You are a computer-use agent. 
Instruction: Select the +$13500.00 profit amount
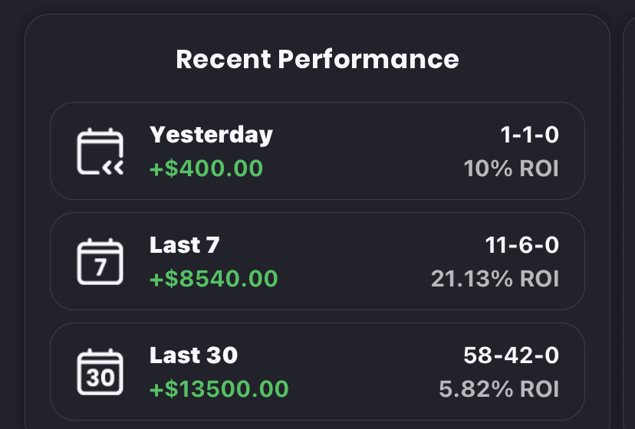(219, 388)
